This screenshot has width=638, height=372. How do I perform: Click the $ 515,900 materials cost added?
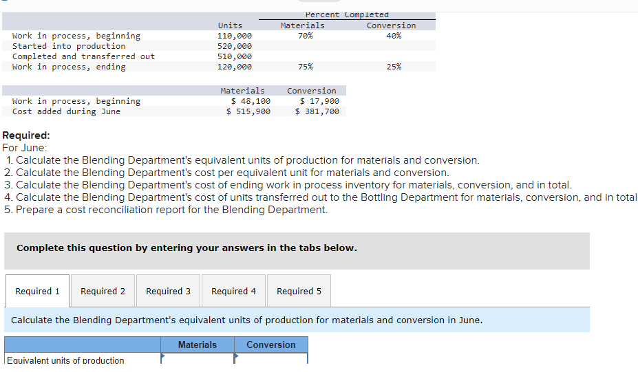(248, 111)
